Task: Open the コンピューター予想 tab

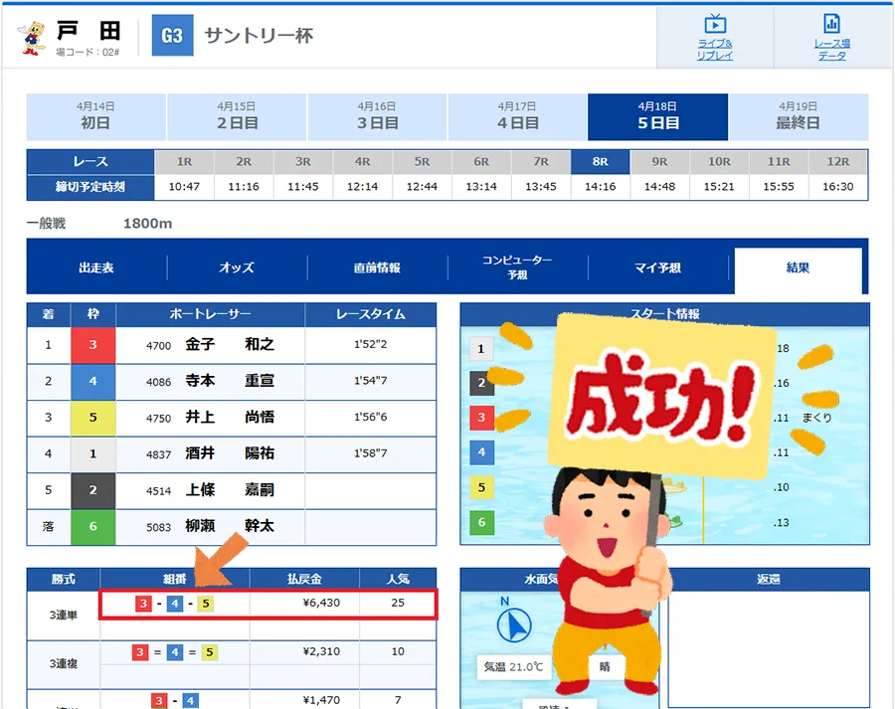Action: pos(517,267)
